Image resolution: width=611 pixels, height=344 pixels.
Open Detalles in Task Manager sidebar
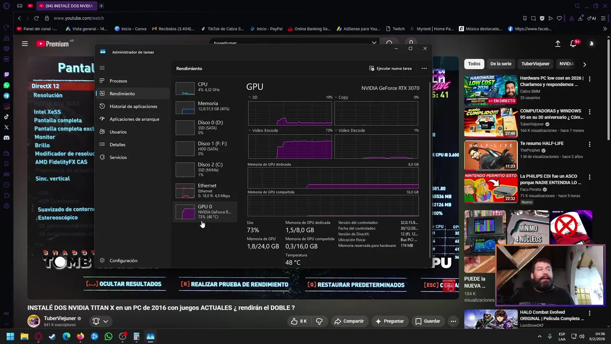(x=117, y=144)
